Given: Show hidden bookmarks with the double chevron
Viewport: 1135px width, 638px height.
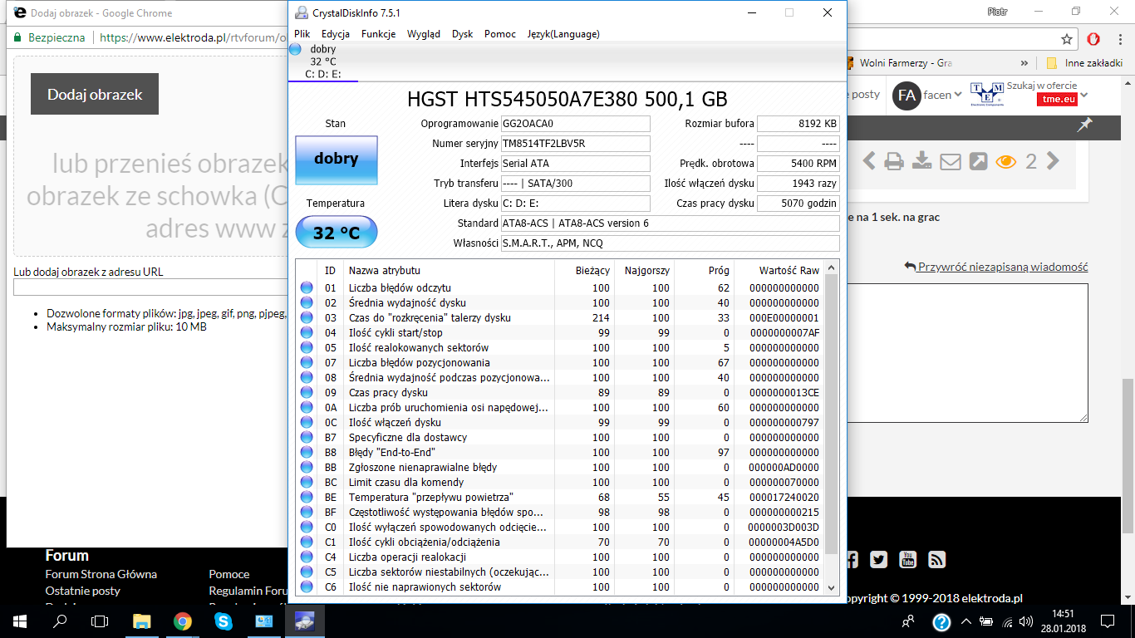Looking at the screenshot, I should click(x=1024, y=63).
